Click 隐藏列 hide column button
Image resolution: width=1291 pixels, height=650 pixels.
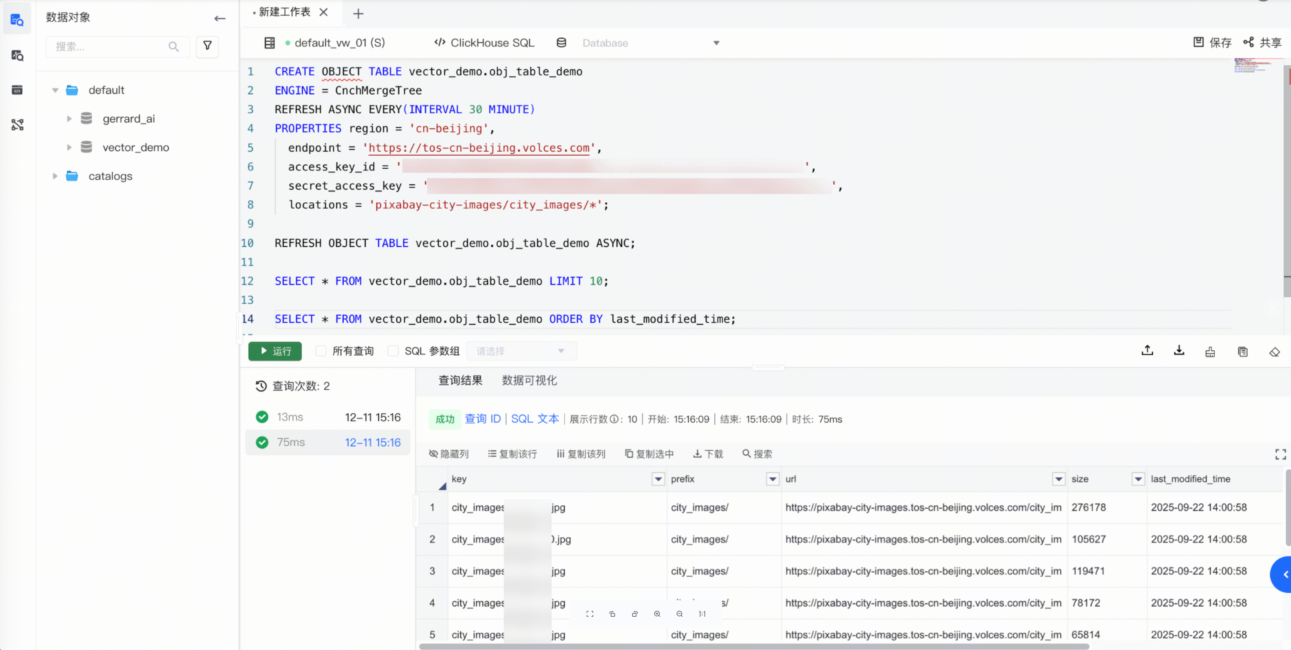tap(449, 454)
